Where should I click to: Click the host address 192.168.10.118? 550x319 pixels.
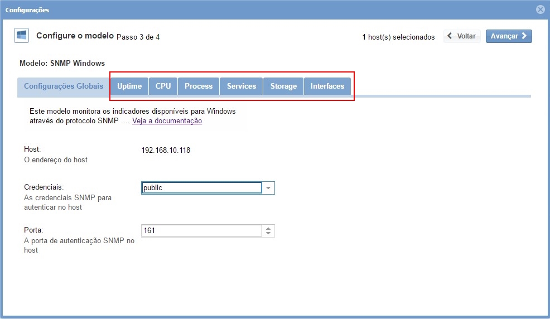[x=166, y=150]
